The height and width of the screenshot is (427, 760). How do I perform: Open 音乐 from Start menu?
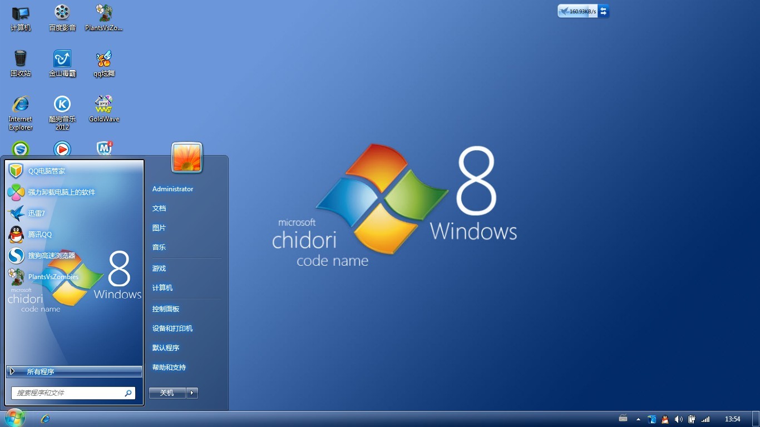tap(159, 247)
